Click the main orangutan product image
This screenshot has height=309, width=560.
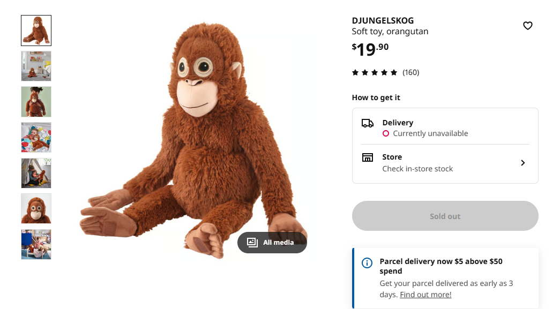tap(193, 139)
